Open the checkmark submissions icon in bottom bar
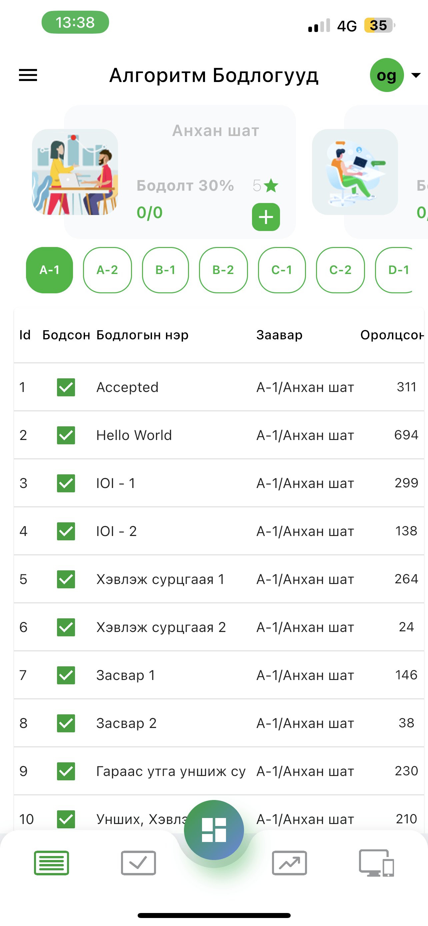Screen dimensions: 428x926 pos(138,863)
